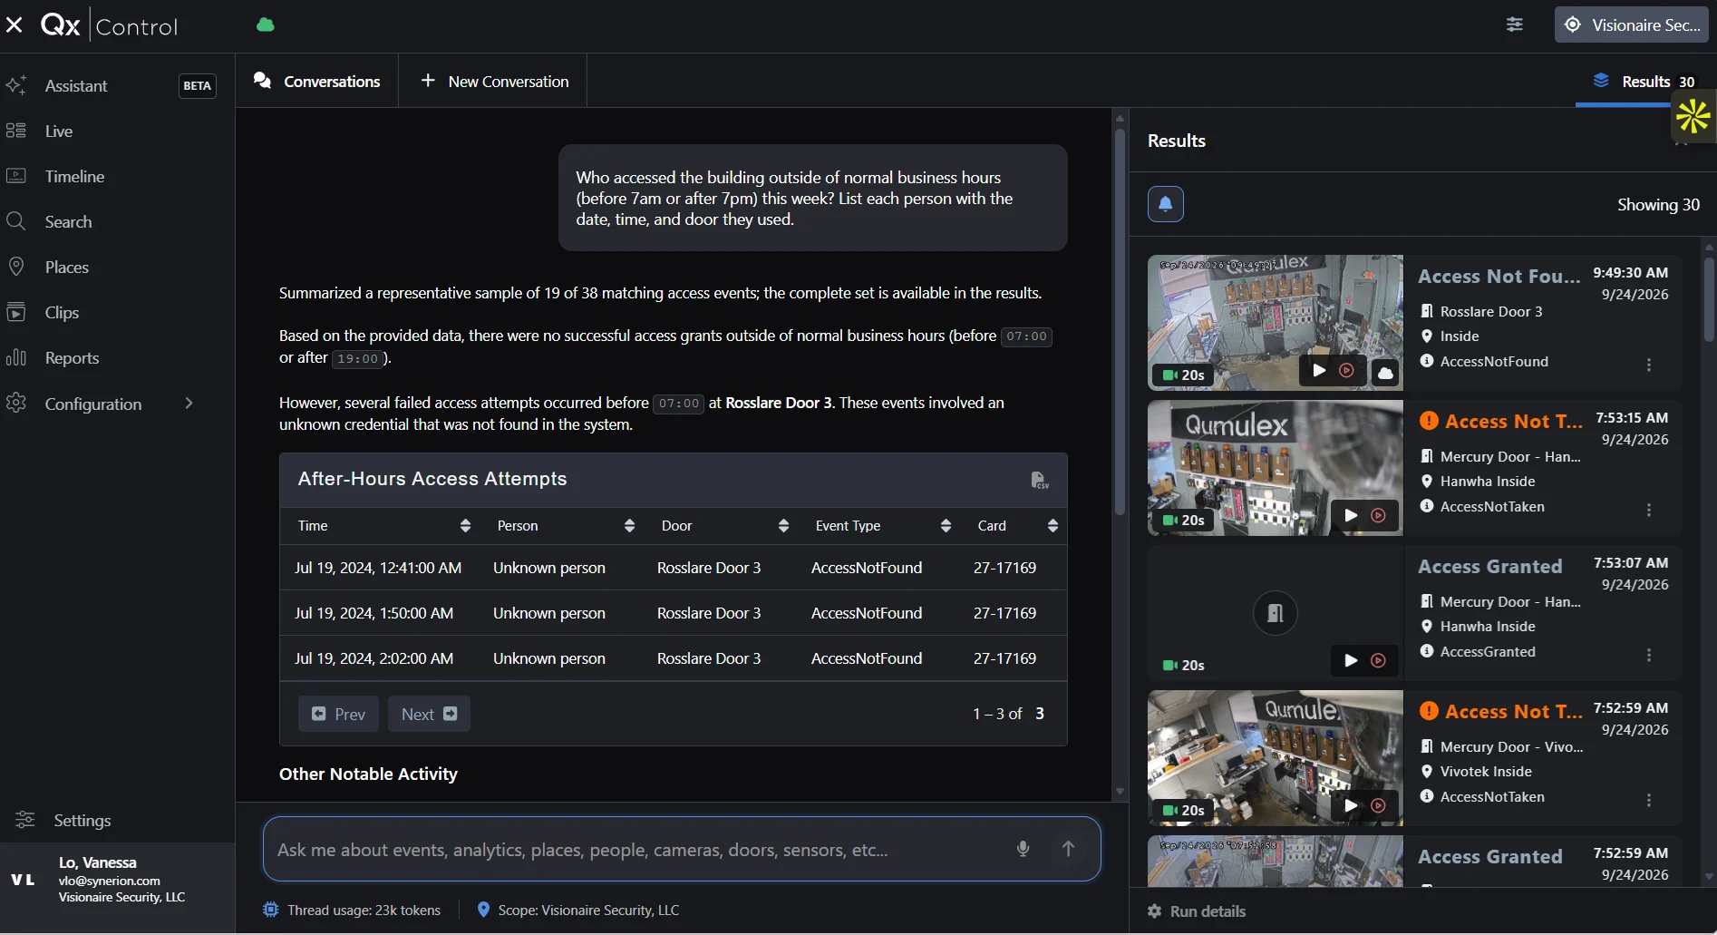Click the Prev page button

(x=338, y=714)
